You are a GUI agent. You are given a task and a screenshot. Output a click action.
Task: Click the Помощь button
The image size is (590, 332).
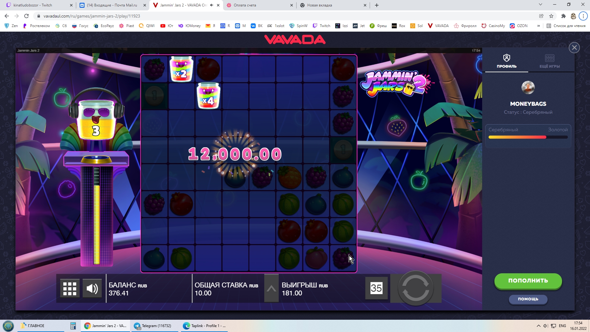tap(528, 299)
